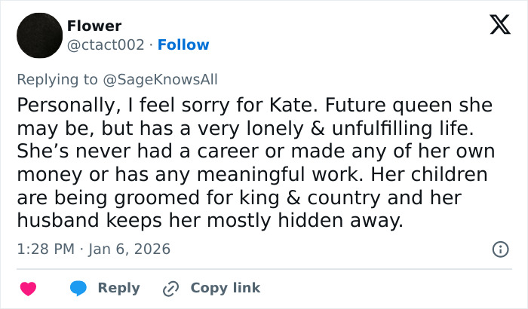Follow the user via Follow link

182,44
